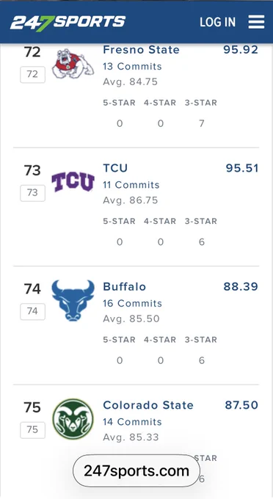The width and height of the screenshot is (273, 499).
Task: Click the 247Sports logo
Action: pyautogui.click(x=68, y=23)
